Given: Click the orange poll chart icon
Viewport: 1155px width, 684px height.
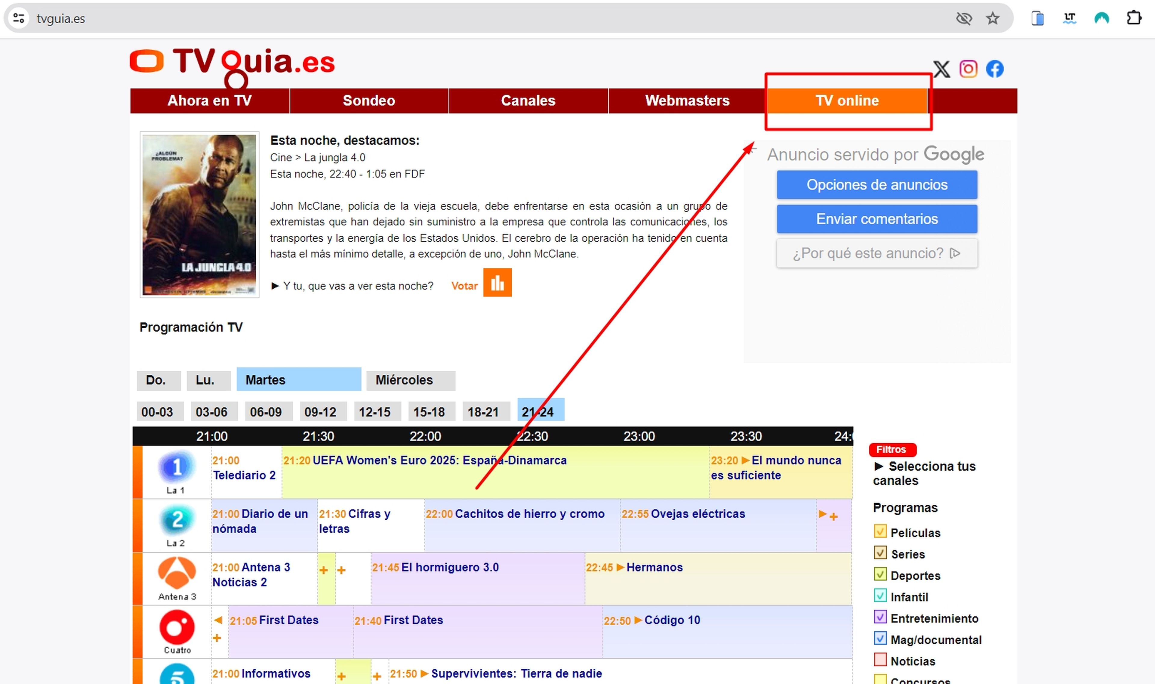Looking at the screenshot, I should 497,283.
